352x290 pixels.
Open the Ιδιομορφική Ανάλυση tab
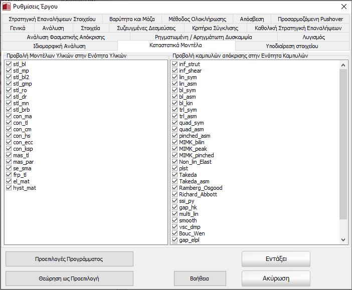pos(59,46)
